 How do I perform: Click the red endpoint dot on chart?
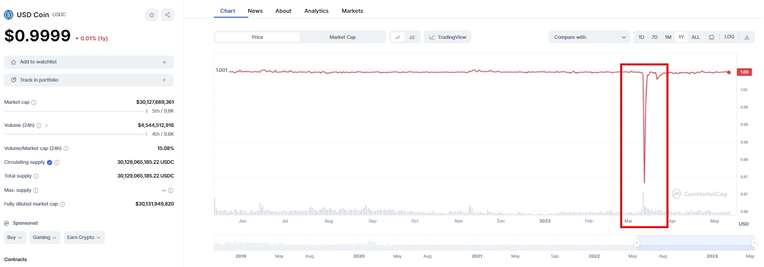[729, 72]
